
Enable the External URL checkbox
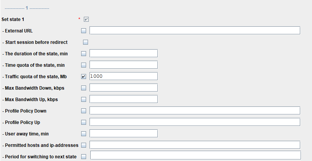pyautogui.click(x=84, y=31)
